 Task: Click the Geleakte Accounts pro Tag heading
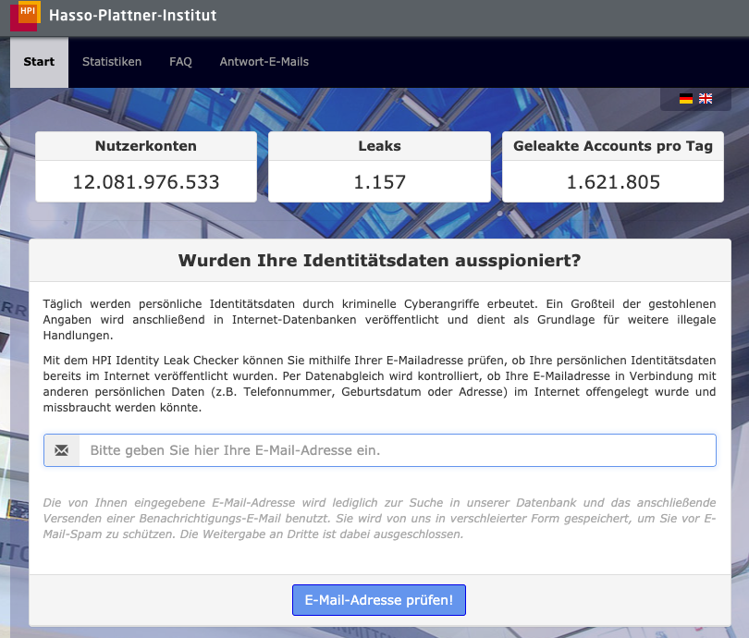pyautogui.click(x=613, y=146)
